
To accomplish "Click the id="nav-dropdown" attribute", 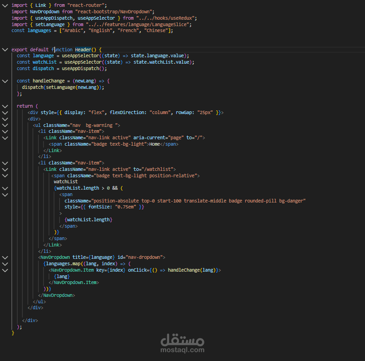I will (140, 257).
